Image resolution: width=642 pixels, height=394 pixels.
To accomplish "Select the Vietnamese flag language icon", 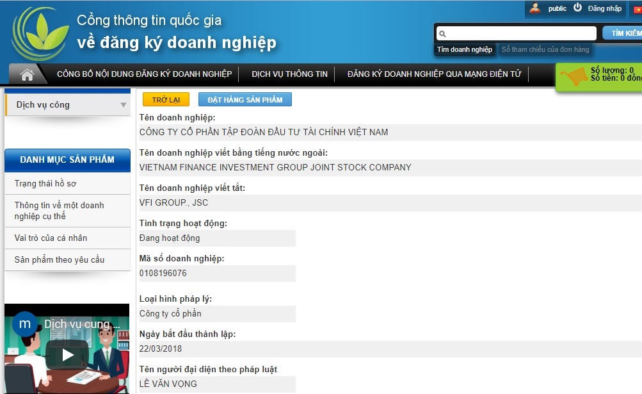I will [x=637, y=9].
